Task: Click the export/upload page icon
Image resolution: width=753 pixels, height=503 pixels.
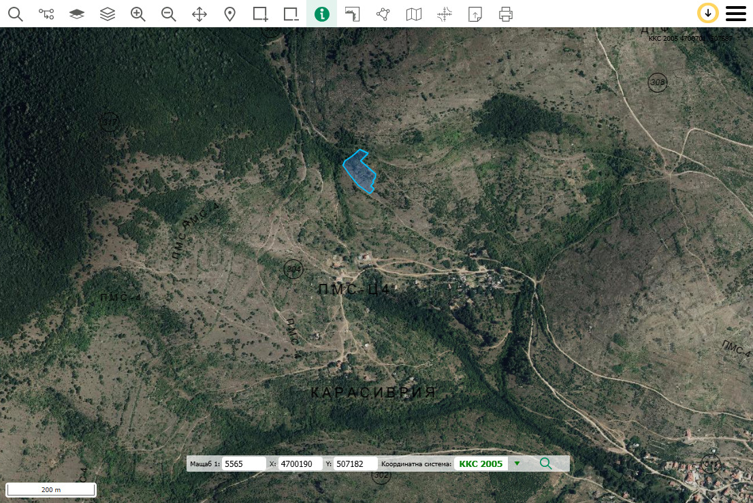Action: point(475,14)
